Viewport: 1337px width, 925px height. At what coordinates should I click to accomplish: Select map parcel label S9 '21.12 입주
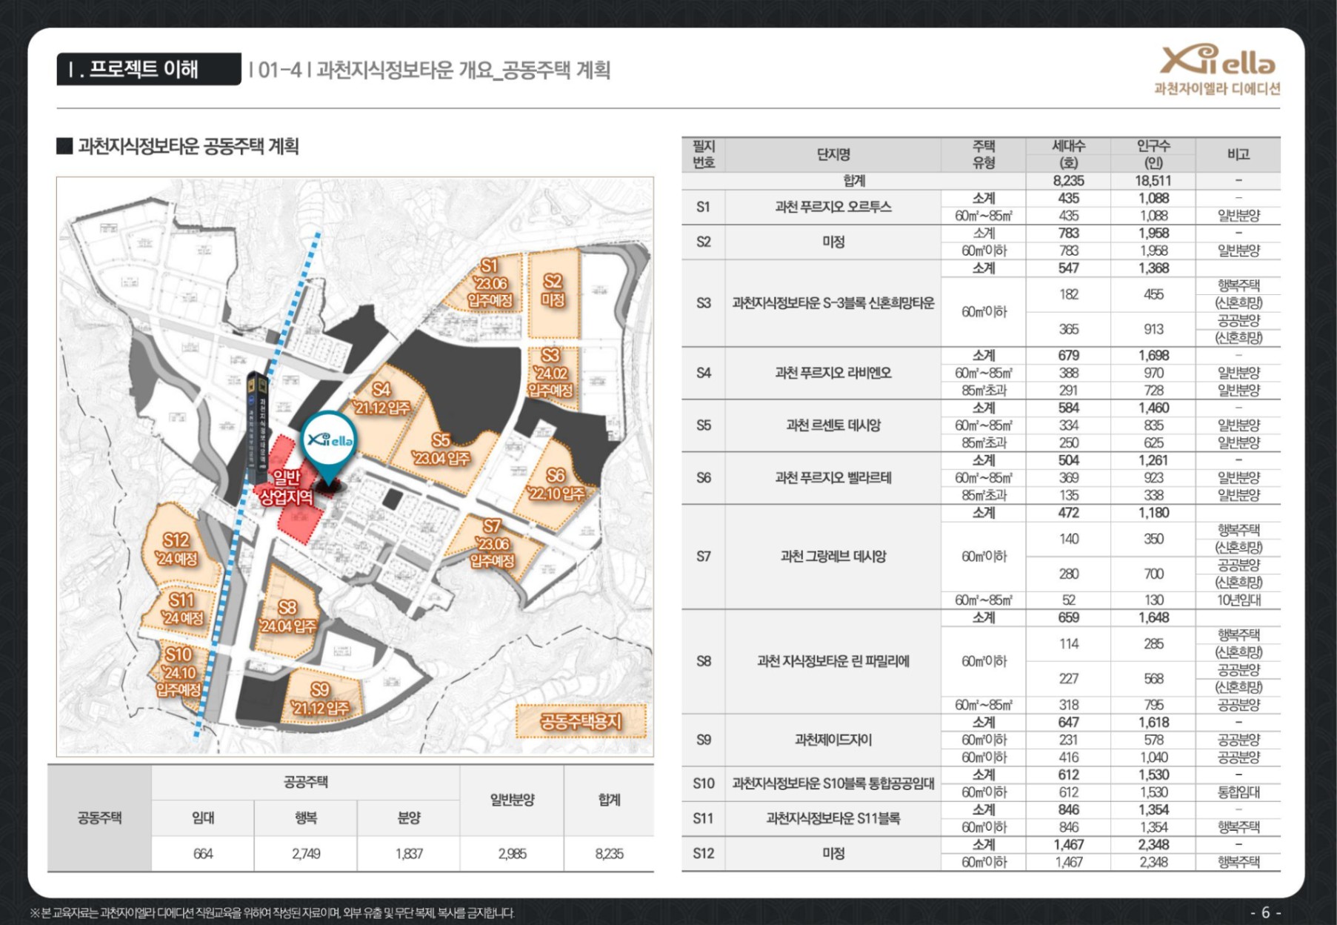pyautogui.click(x=319, y=699)
